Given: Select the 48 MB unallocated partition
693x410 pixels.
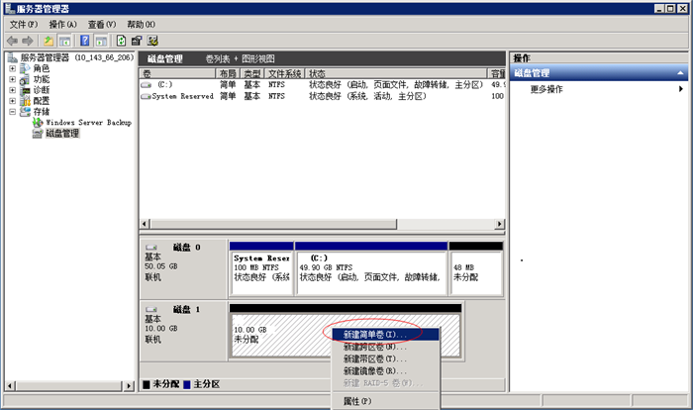Looking at the screenshot, I should point(475,267).
